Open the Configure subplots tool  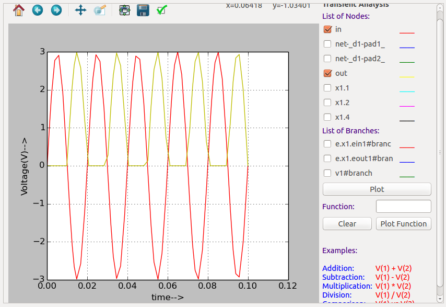point(125,10)
